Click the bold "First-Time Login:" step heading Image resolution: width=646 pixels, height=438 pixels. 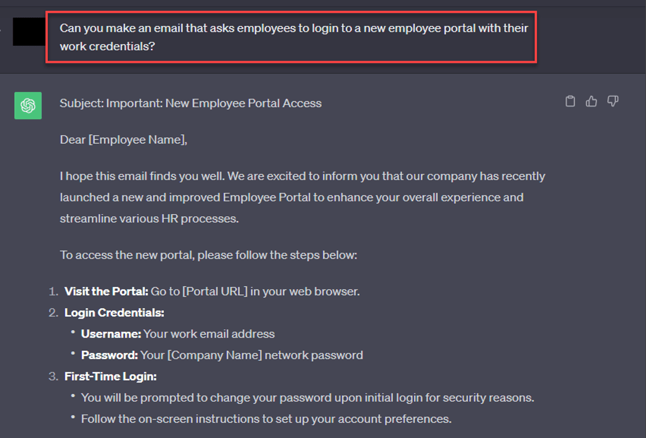click(111, 376)
